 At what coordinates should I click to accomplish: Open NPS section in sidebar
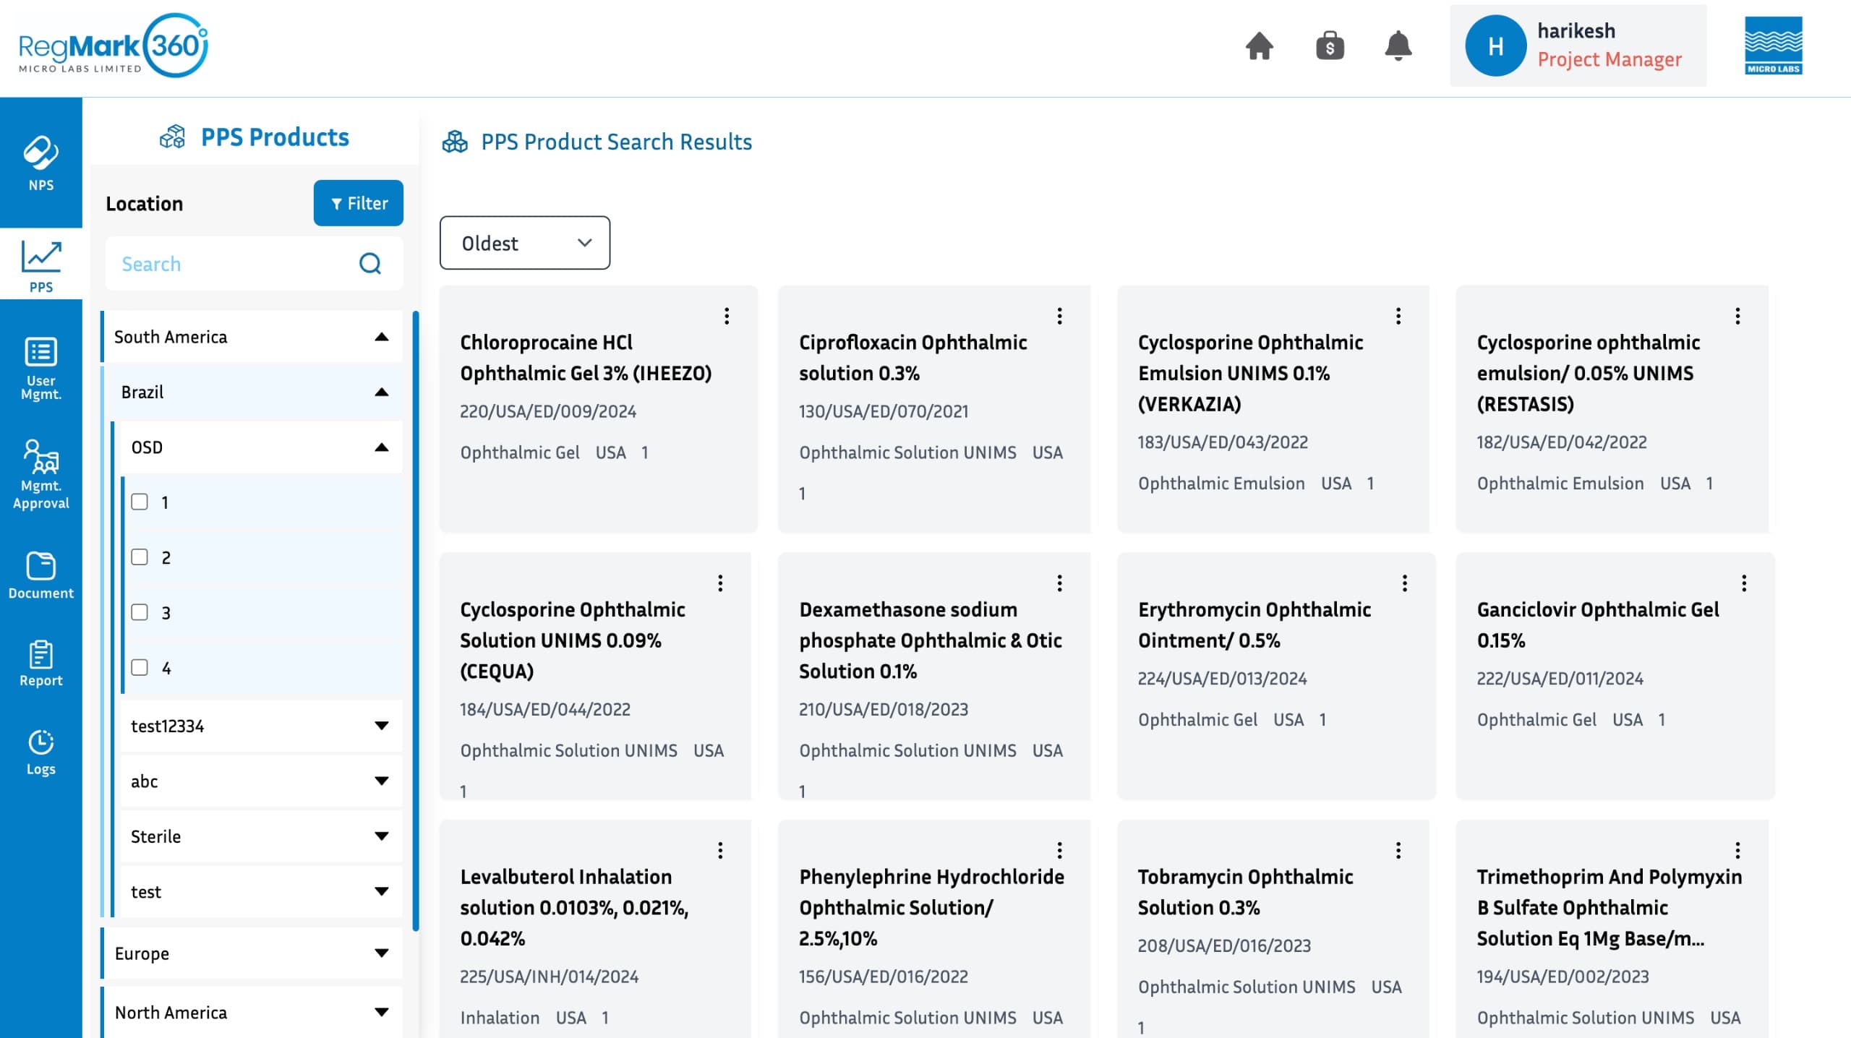tap(41, 163)
